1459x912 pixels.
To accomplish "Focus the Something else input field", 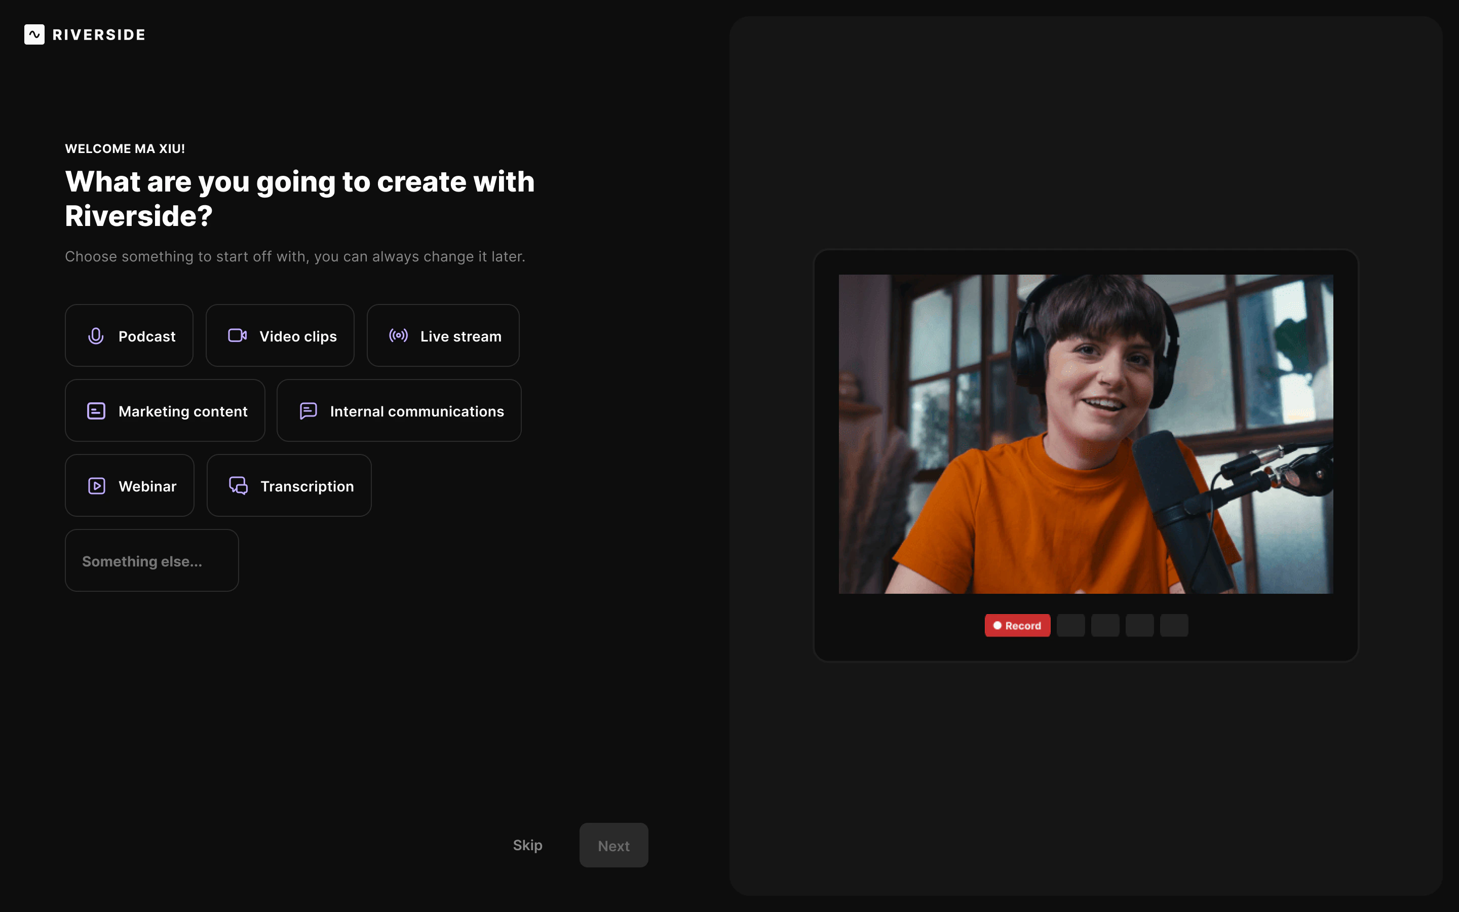I will (152, 560).
